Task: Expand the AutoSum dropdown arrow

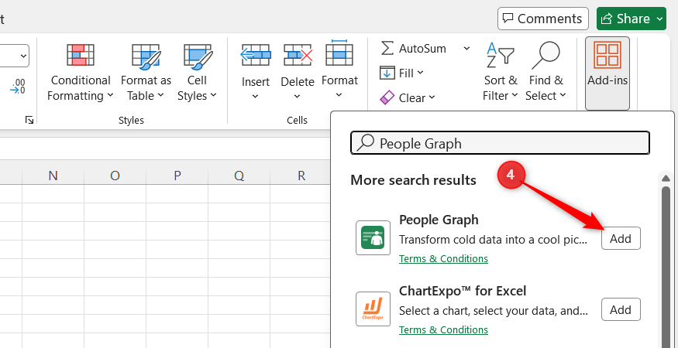Action: [x=466, y=49]
